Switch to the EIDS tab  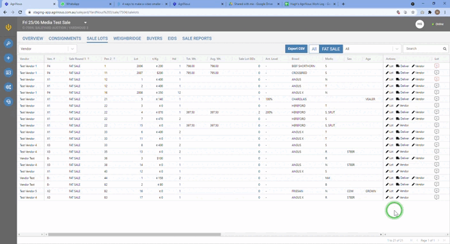(172, 38)
